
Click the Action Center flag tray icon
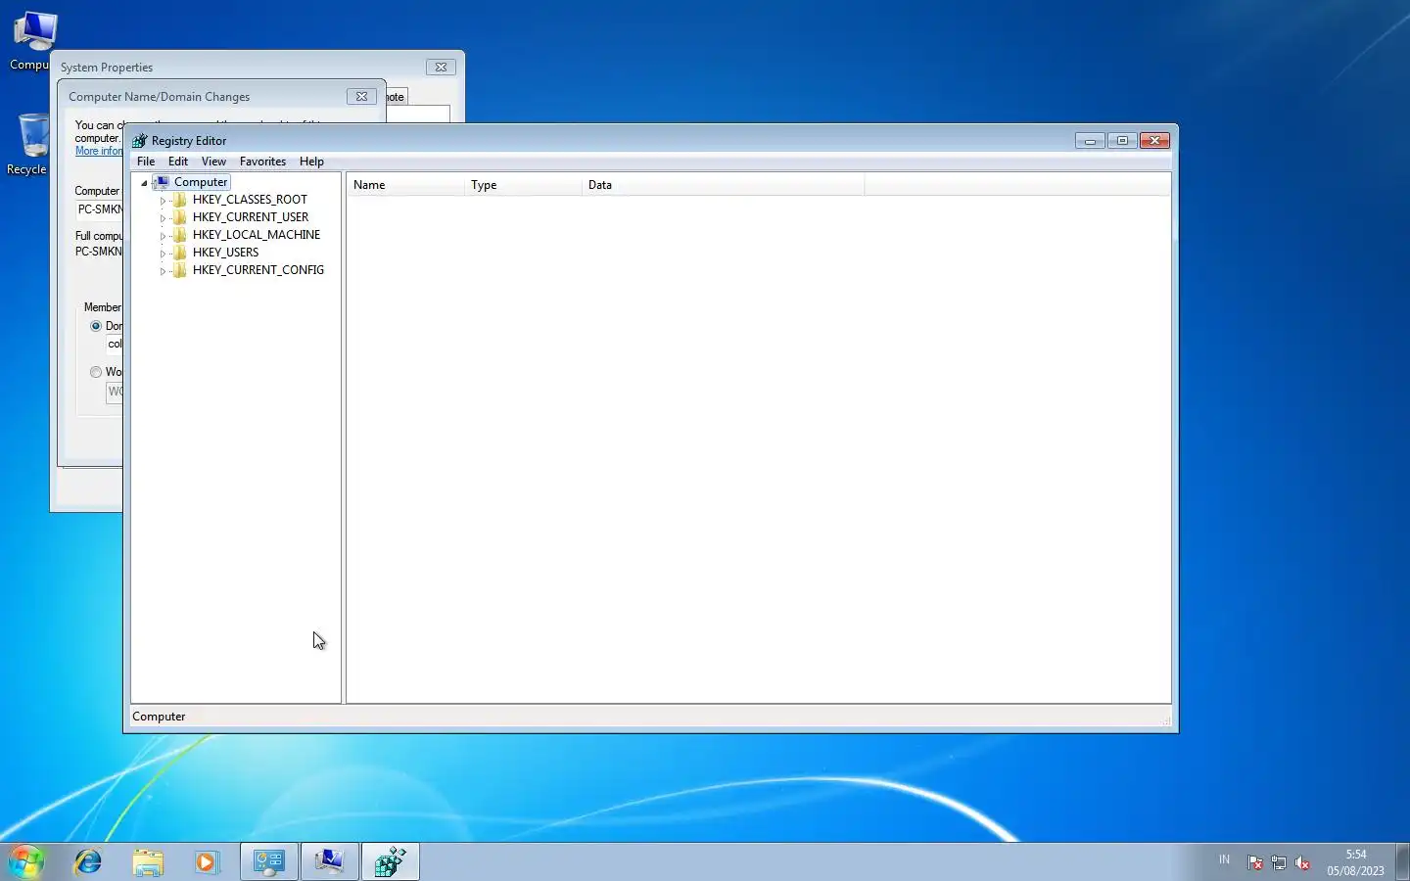[x=1255, y=862]
